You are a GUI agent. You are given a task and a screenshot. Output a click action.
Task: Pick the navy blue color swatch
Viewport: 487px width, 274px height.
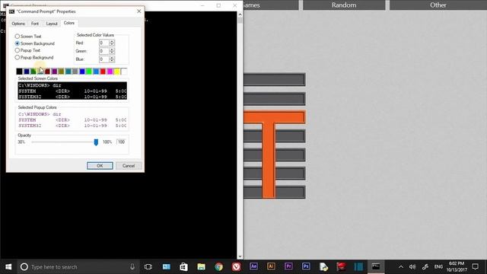[27, 72]
